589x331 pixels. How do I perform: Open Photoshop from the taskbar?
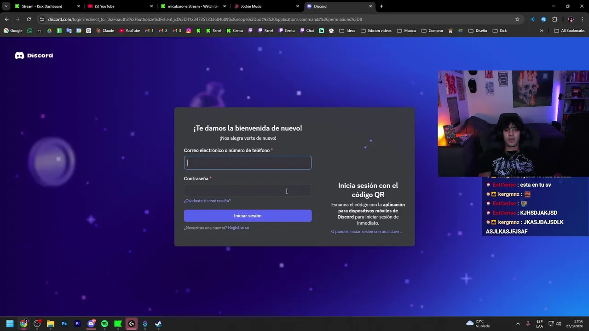click(64, 324)
